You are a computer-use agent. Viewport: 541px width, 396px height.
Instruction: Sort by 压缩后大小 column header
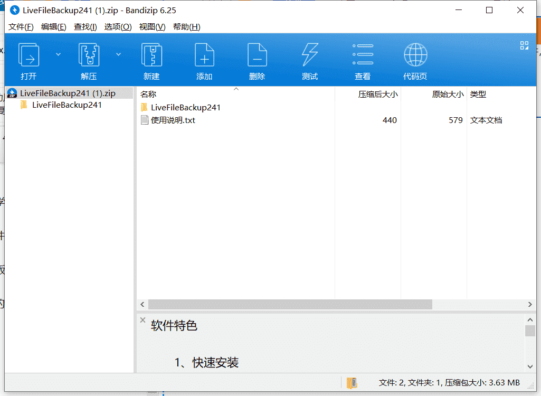coord(368,94)
